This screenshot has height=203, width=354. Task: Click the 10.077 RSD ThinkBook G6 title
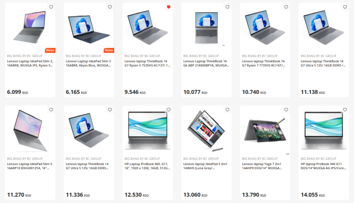(x=206, y=63)
